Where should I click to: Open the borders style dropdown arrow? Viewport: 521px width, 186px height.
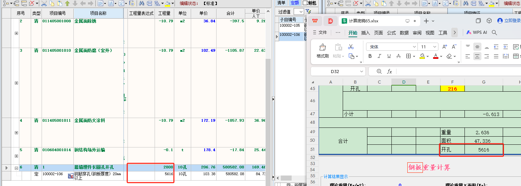tap(414, 56)
